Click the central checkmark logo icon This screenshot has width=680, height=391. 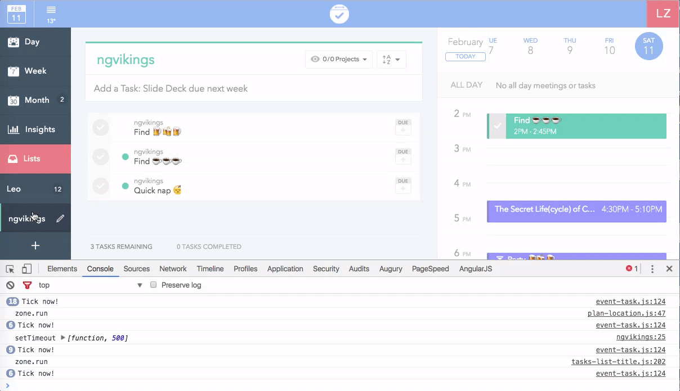coord(339,14)
